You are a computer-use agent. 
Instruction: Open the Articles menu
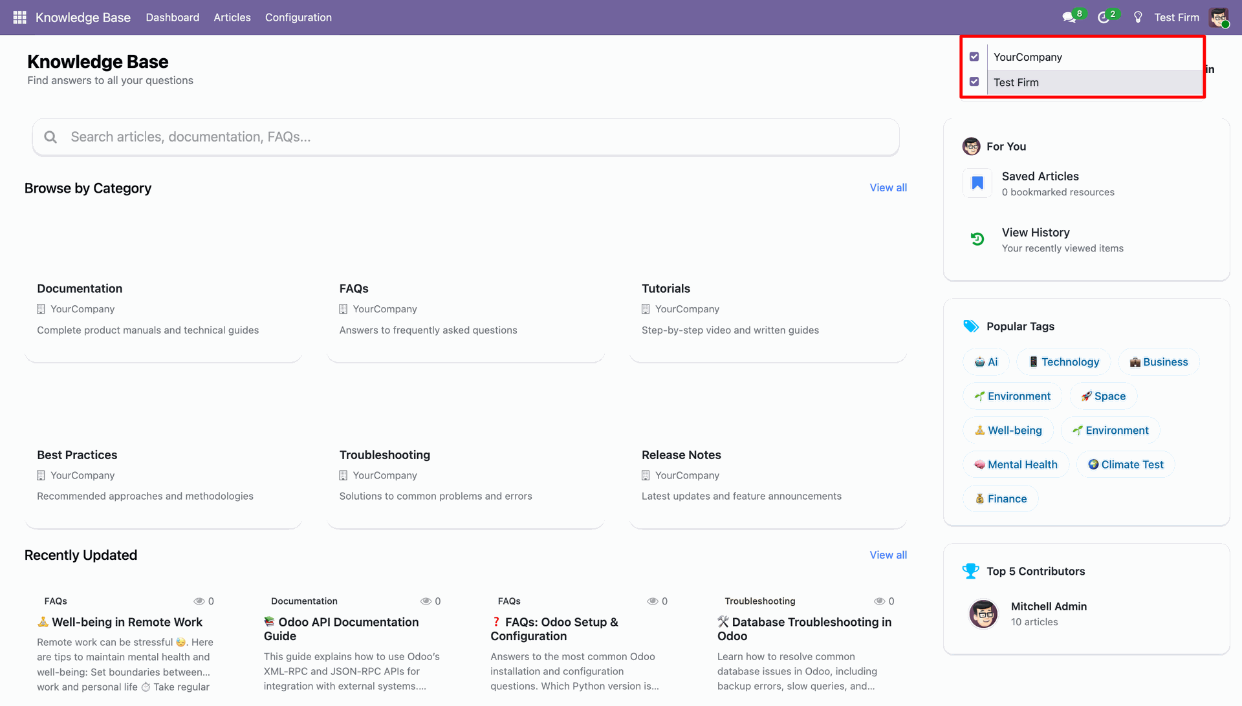point(232,17)
